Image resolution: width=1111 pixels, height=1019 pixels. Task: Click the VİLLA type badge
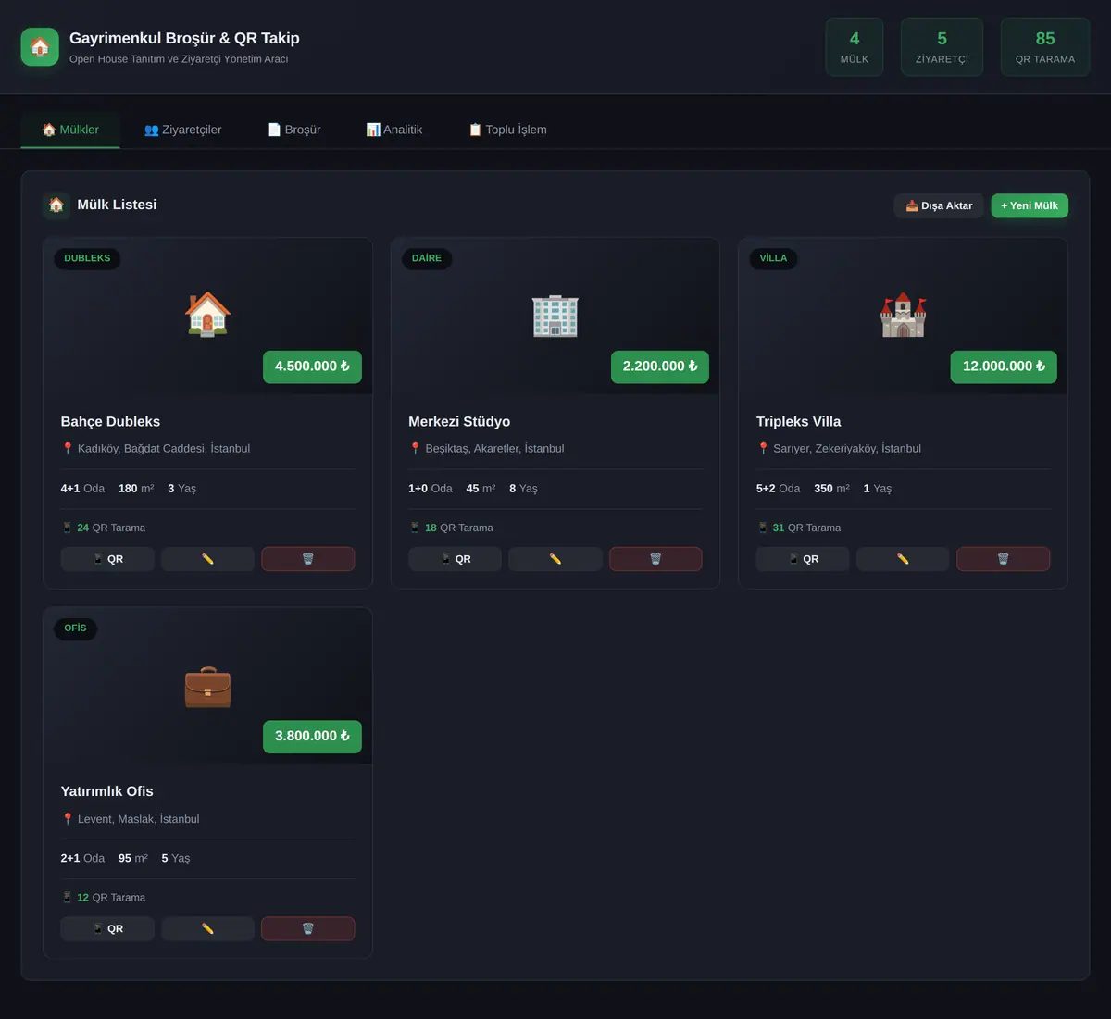773,258
